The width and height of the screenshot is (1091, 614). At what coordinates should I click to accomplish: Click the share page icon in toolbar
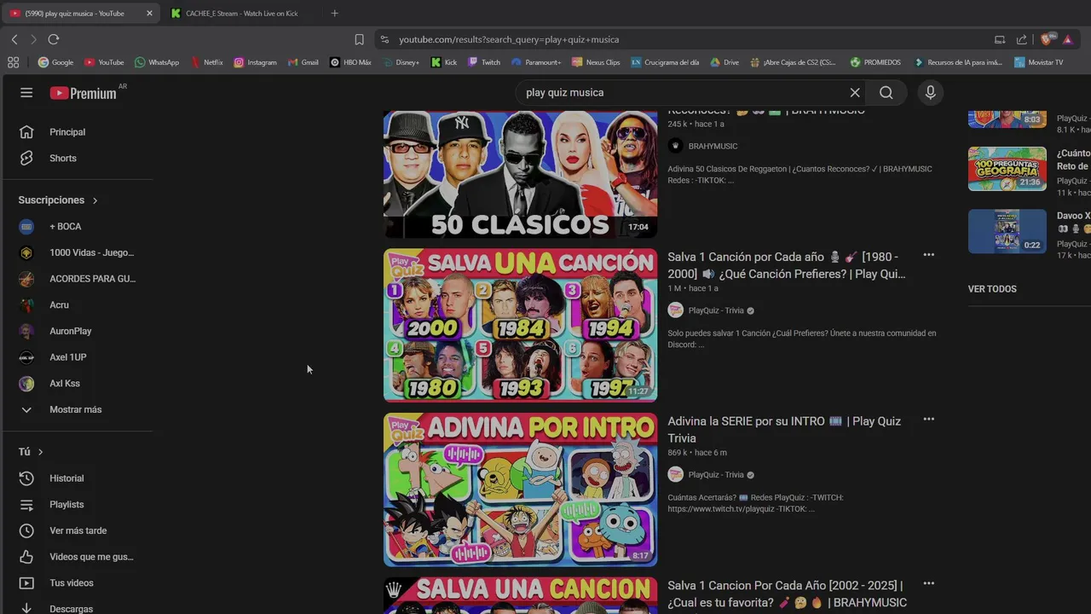coord(1021,39)
